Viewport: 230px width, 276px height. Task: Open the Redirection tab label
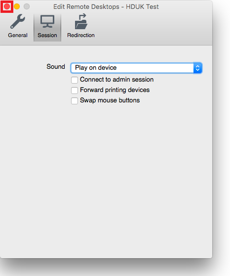[x=81, y=35]
